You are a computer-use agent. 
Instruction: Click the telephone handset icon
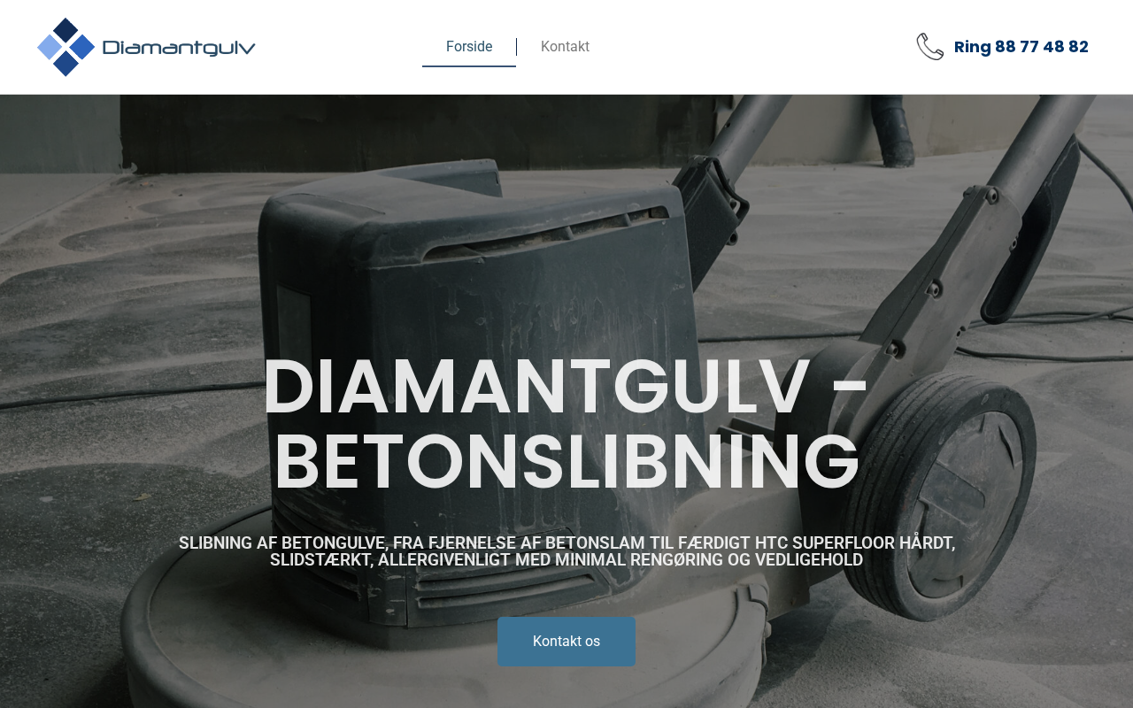pyautogui.click(x=929, y=47)
